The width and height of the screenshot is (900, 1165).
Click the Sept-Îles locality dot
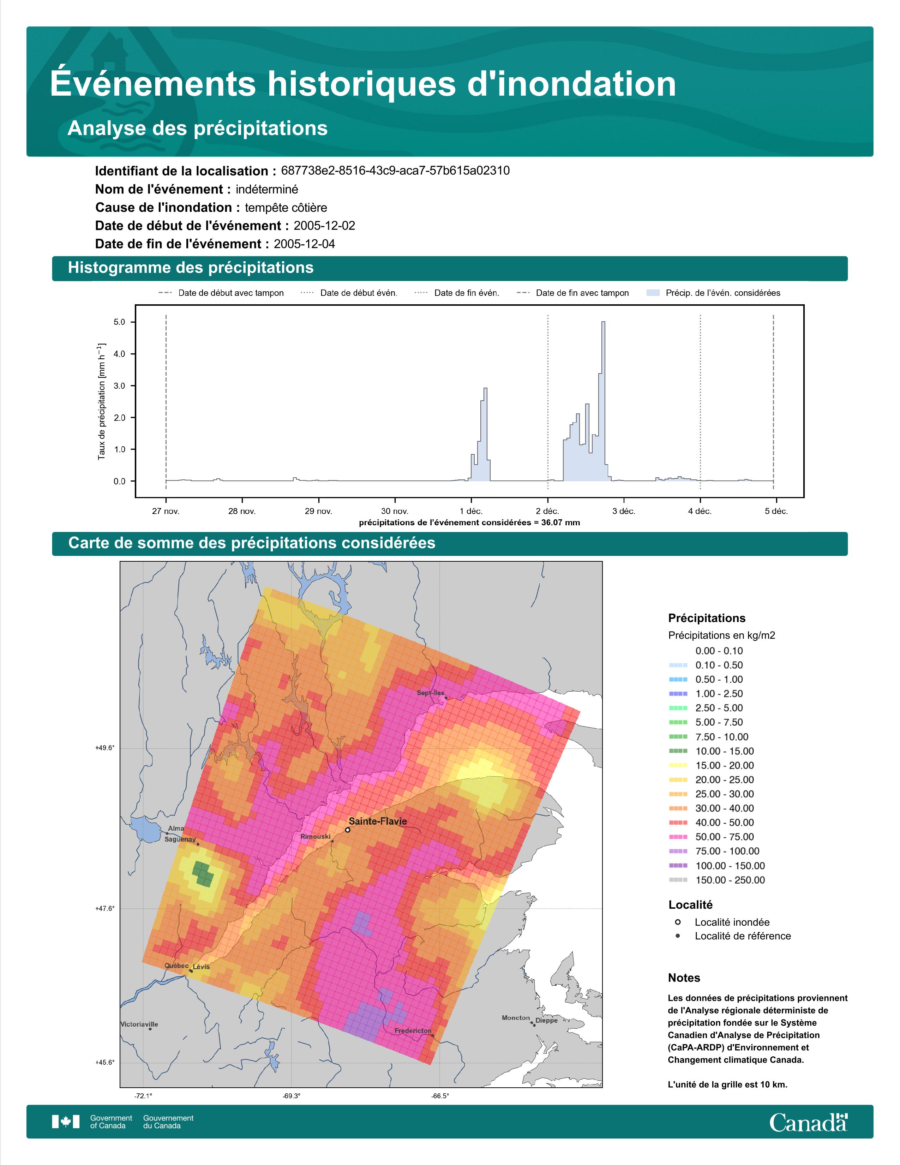446,698
